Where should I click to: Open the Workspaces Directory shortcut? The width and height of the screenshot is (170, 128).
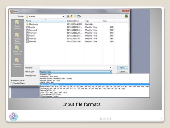[x=18, y=63]
